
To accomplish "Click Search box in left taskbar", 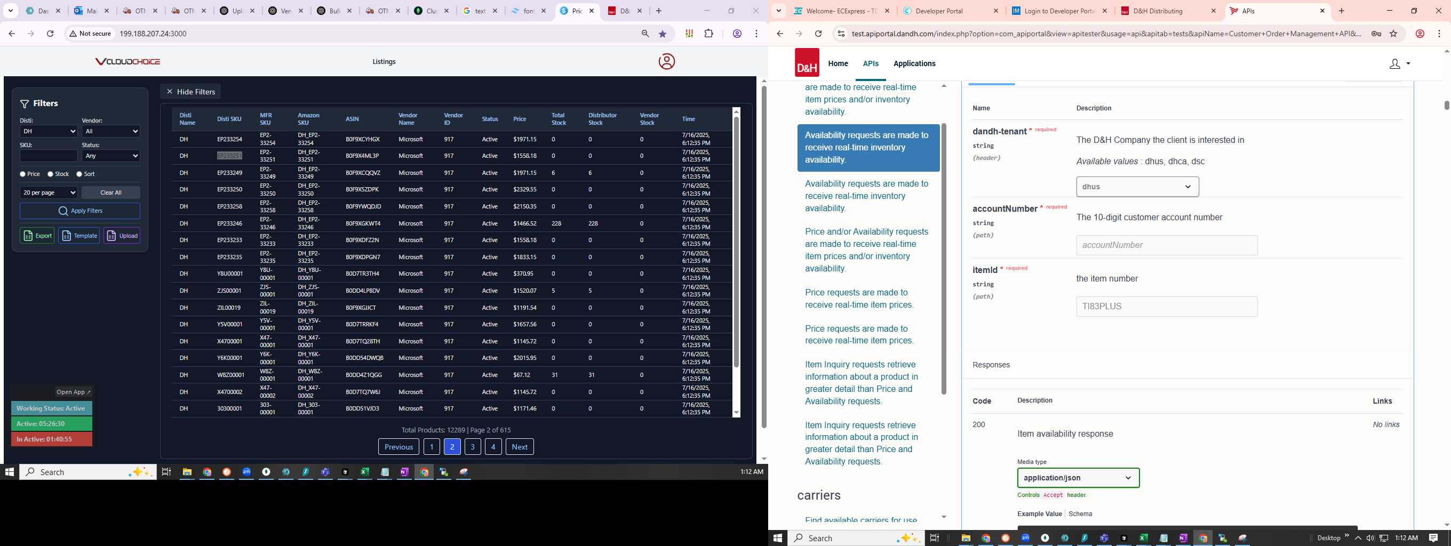I will click(x=88, y=472).
